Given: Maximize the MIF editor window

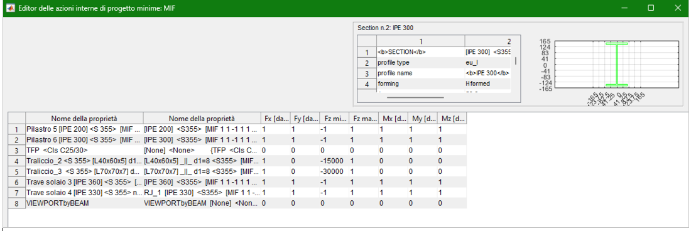Looking at the screenshot, I should (651, 8).
